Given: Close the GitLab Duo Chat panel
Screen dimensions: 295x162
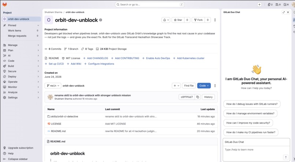Looking at the screenshot, I should [x=288, y=12].
